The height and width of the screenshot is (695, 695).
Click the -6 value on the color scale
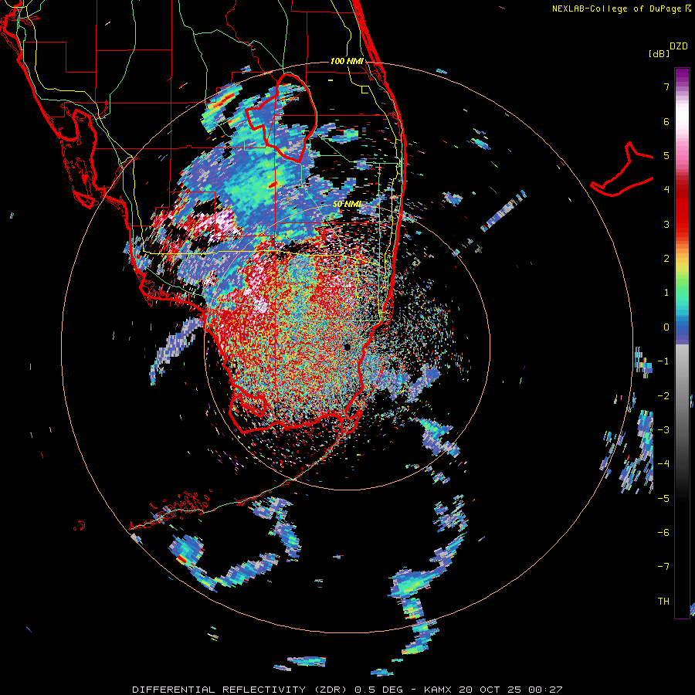point(663,533)
